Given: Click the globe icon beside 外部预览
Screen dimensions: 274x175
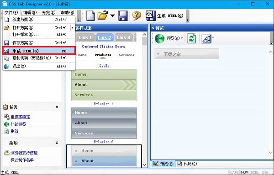Looking at the screenshot, I should point(6,124).
